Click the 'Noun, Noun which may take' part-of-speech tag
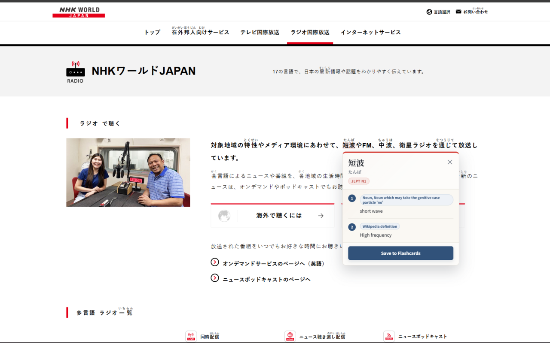This screenshot has width=550, height=343. pyautogui.click(x=406, y=200)
